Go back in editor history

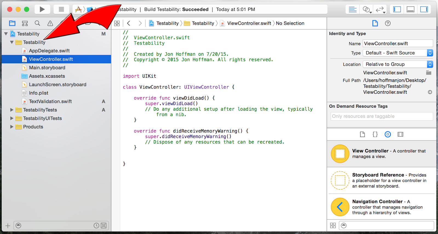pos(129,23)
